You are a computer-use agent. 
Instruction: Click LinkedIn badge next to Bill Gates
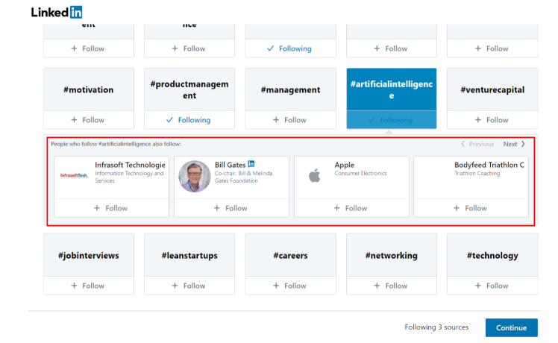point(251,163)
